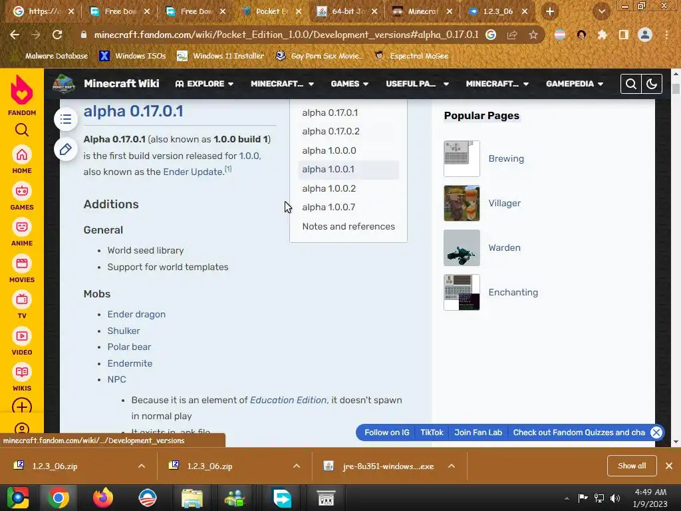Click Join Fan Lab button
Screen dimensions: 681x511
(x=478, y=432)
